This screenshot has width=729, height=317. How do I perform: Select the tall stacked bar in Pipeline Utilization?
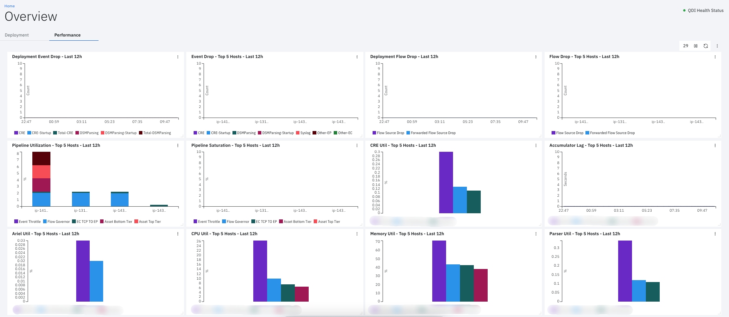(x=41, y=179)
